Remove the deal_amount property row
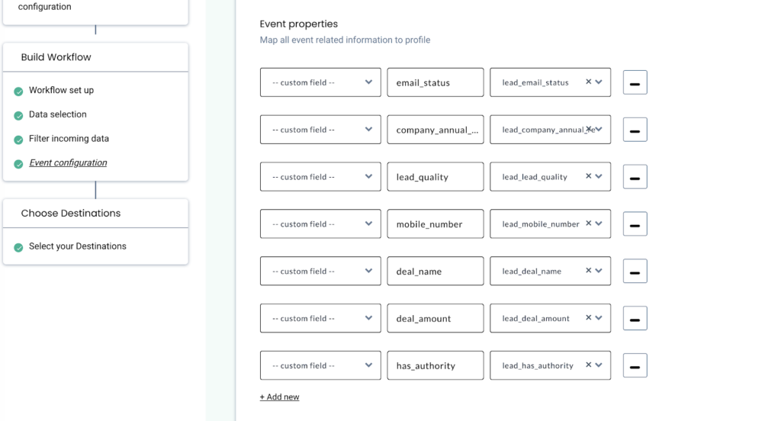The image size is (781, 421). coord(635,319)
